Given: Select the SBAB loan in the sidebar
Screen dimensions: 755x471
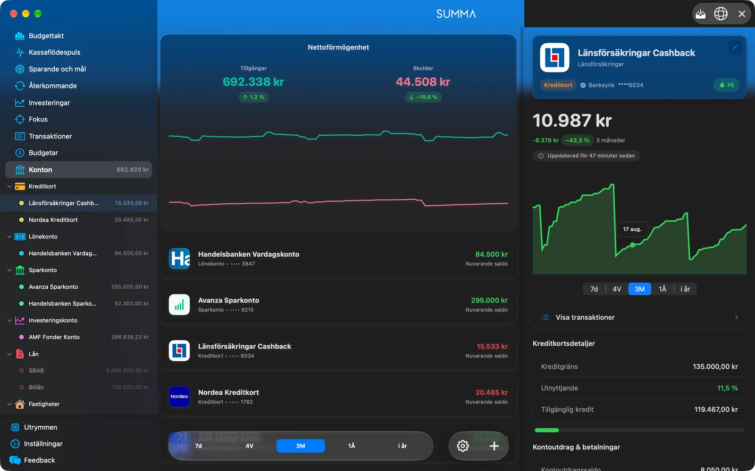Looking at the screenshot, I should (x=79, y=371).
